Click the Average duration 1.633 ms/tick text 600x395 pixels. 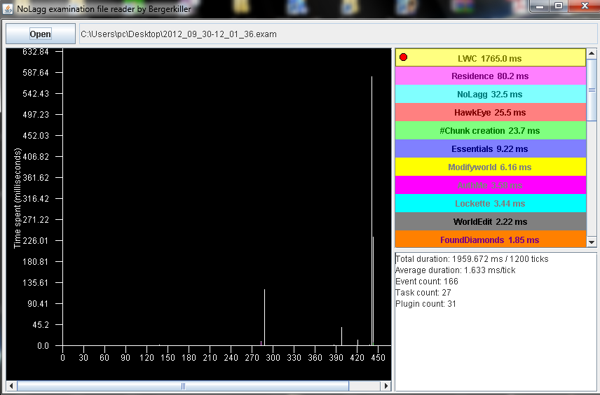point(456,270)
